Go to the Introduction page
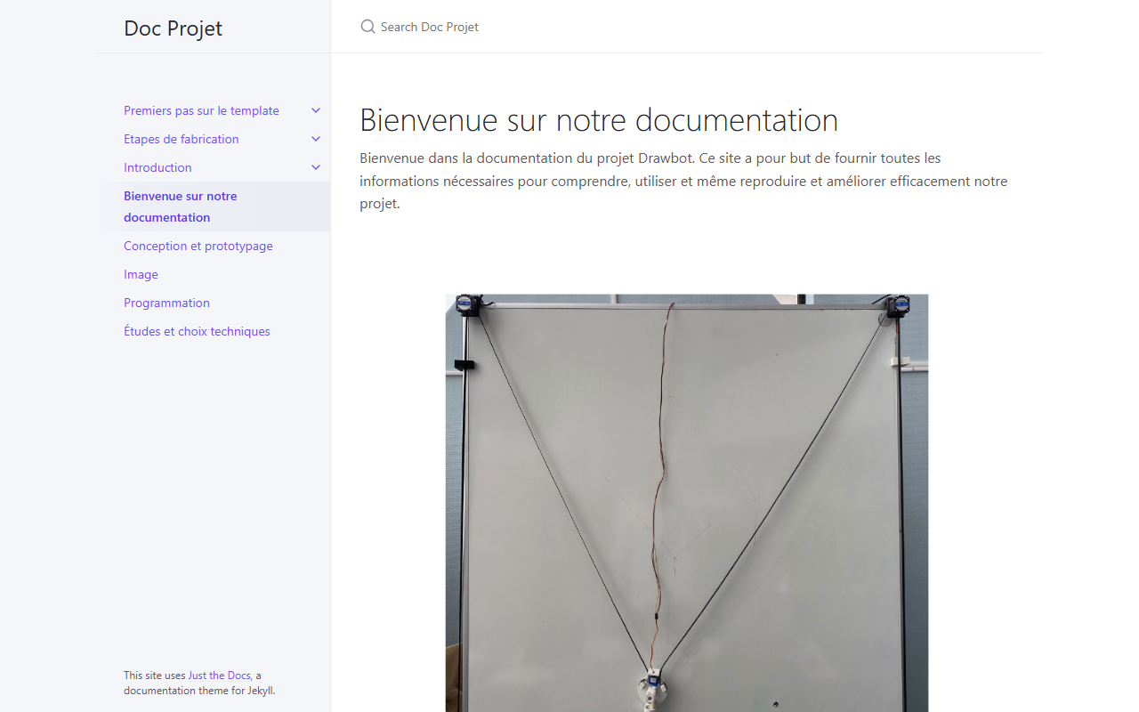 coord(158,167)
